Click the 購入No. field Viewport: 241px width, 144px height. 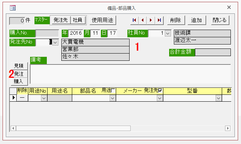point(47,33)
